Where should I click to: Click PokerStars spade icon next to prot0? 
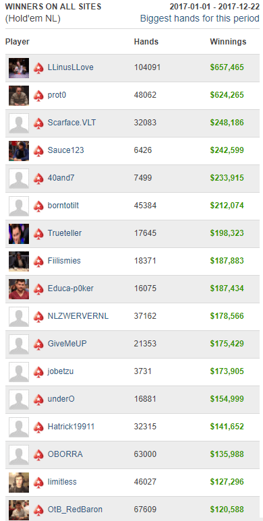pos(38,96)
